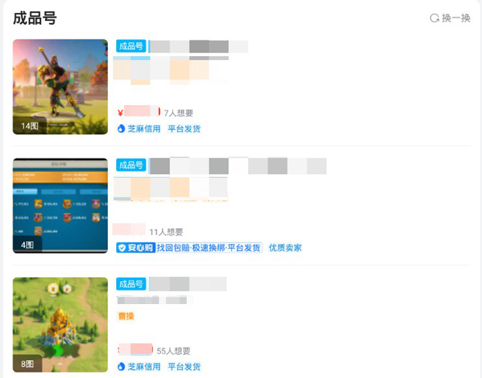
Task: Click the third listing's 芝麻信用 droplet icon
Action: click(x=121, y=366)
